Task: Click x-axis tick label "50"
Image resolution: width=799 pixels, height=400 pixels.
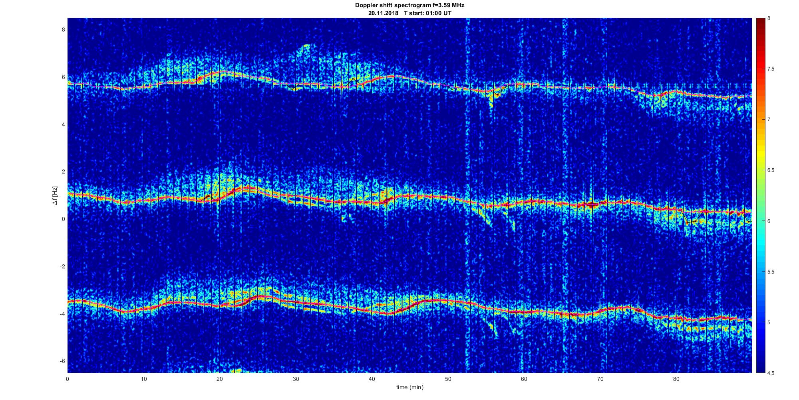Action: click(448, 379)
